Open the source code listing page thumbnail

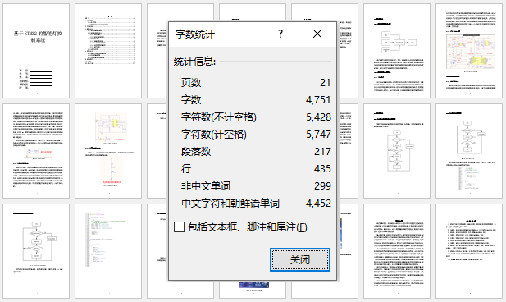tap(108, 251)
